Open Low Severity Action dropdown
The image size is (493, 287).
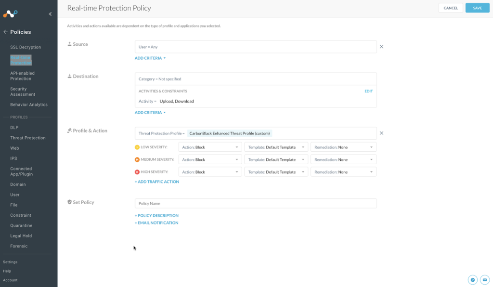coord(210,147)
